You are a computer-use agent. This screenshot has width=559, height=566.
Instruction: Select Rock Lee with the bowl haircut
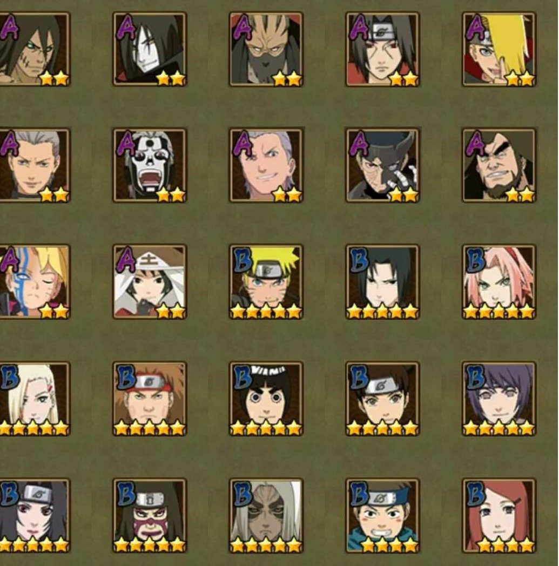coord(266,399)
